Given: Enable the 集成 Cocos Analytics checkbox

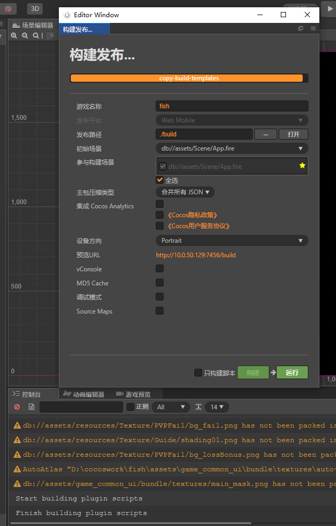Looking at the screenshot, I should pyautogui.click(x=160, y=204).
